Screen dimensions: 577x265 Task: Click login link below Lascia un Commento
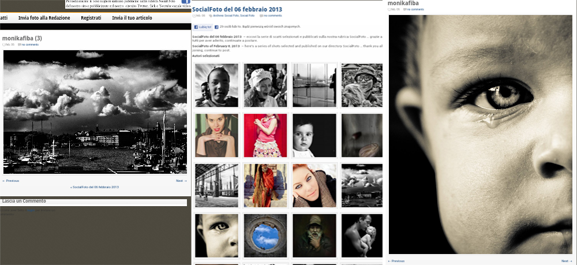pyautogui.click(x=30, y=210)
